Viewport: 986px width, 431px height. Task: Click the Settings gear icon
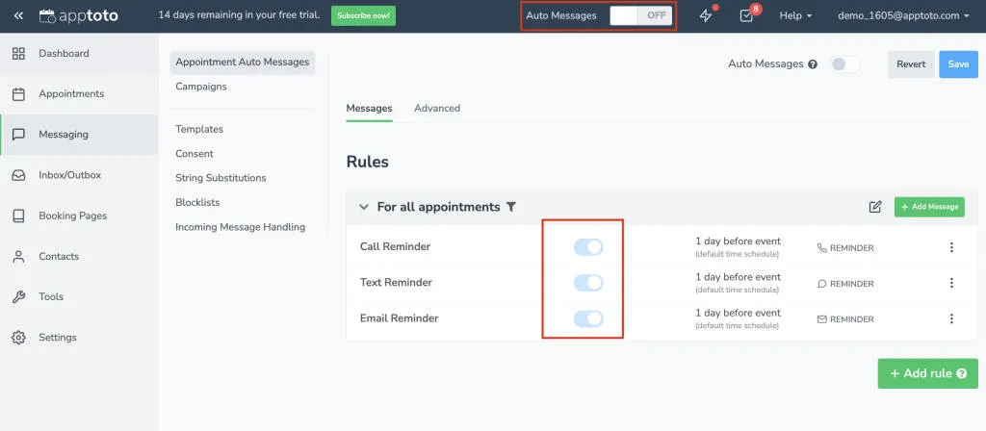coord(19,338)
